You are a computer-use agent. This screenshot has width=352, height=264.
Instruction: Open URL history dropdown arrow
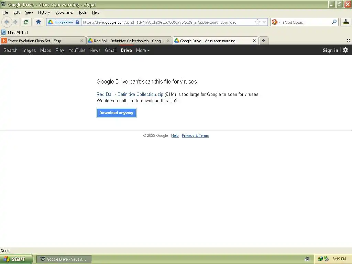point(264,22)
